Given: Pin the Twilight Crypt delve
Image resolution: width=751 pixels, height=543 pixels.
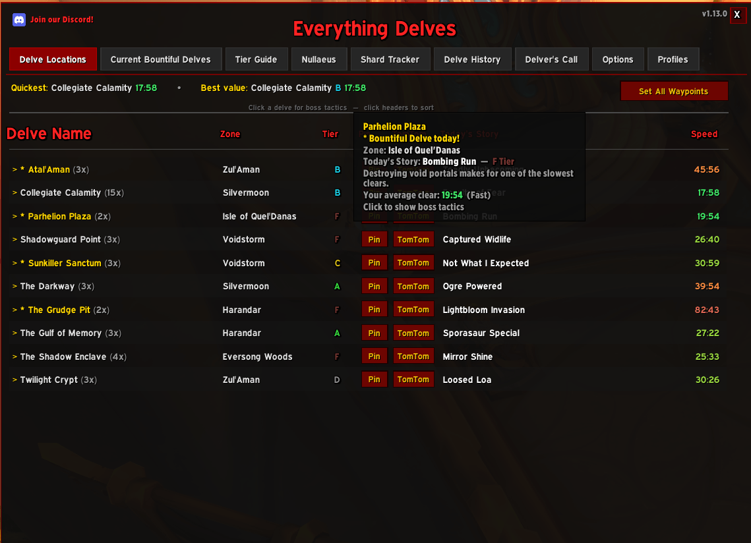Looking at the screenshot, I should (x=374, y=380).
